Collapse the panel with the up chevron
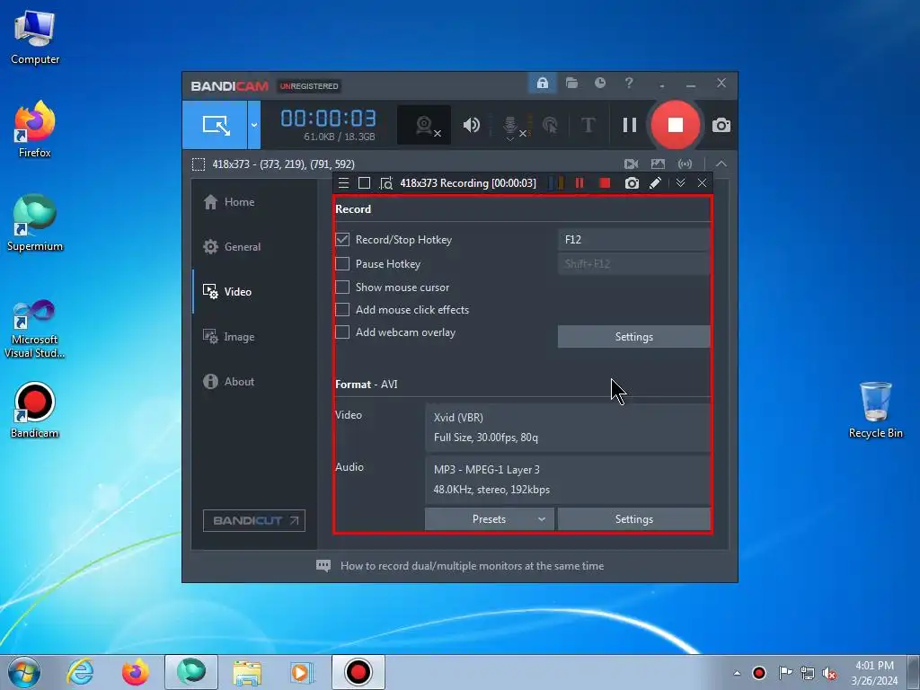Viewport: 920px width, 690px height. (x=721, y=164)
